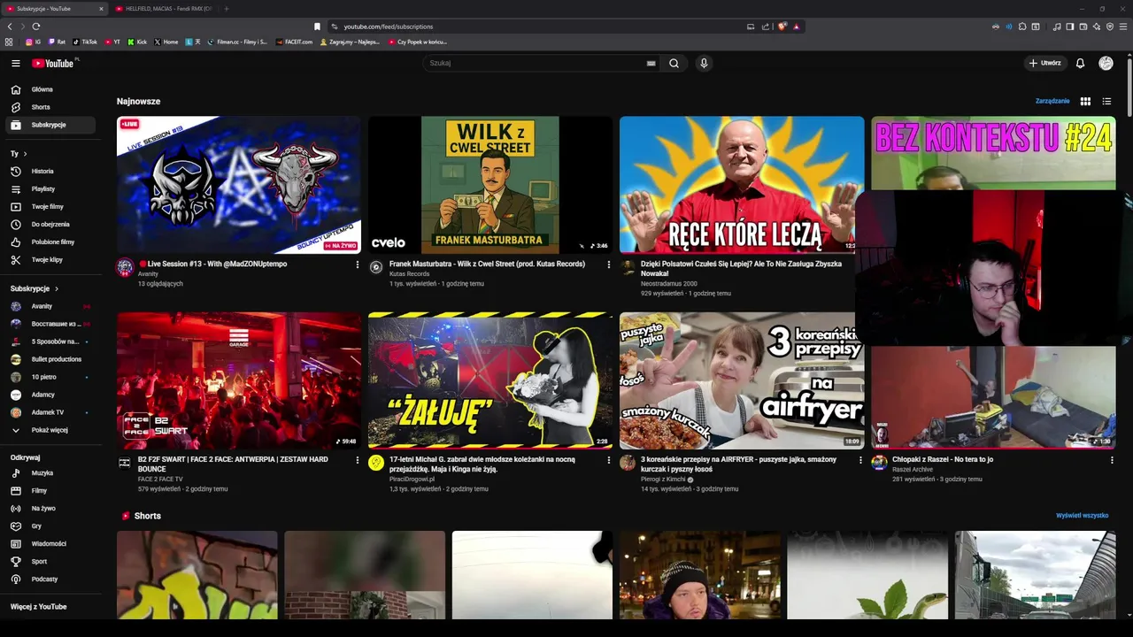Open the browser extensions puzzle icon
Screen dimensions: 1133x637
1022,27
